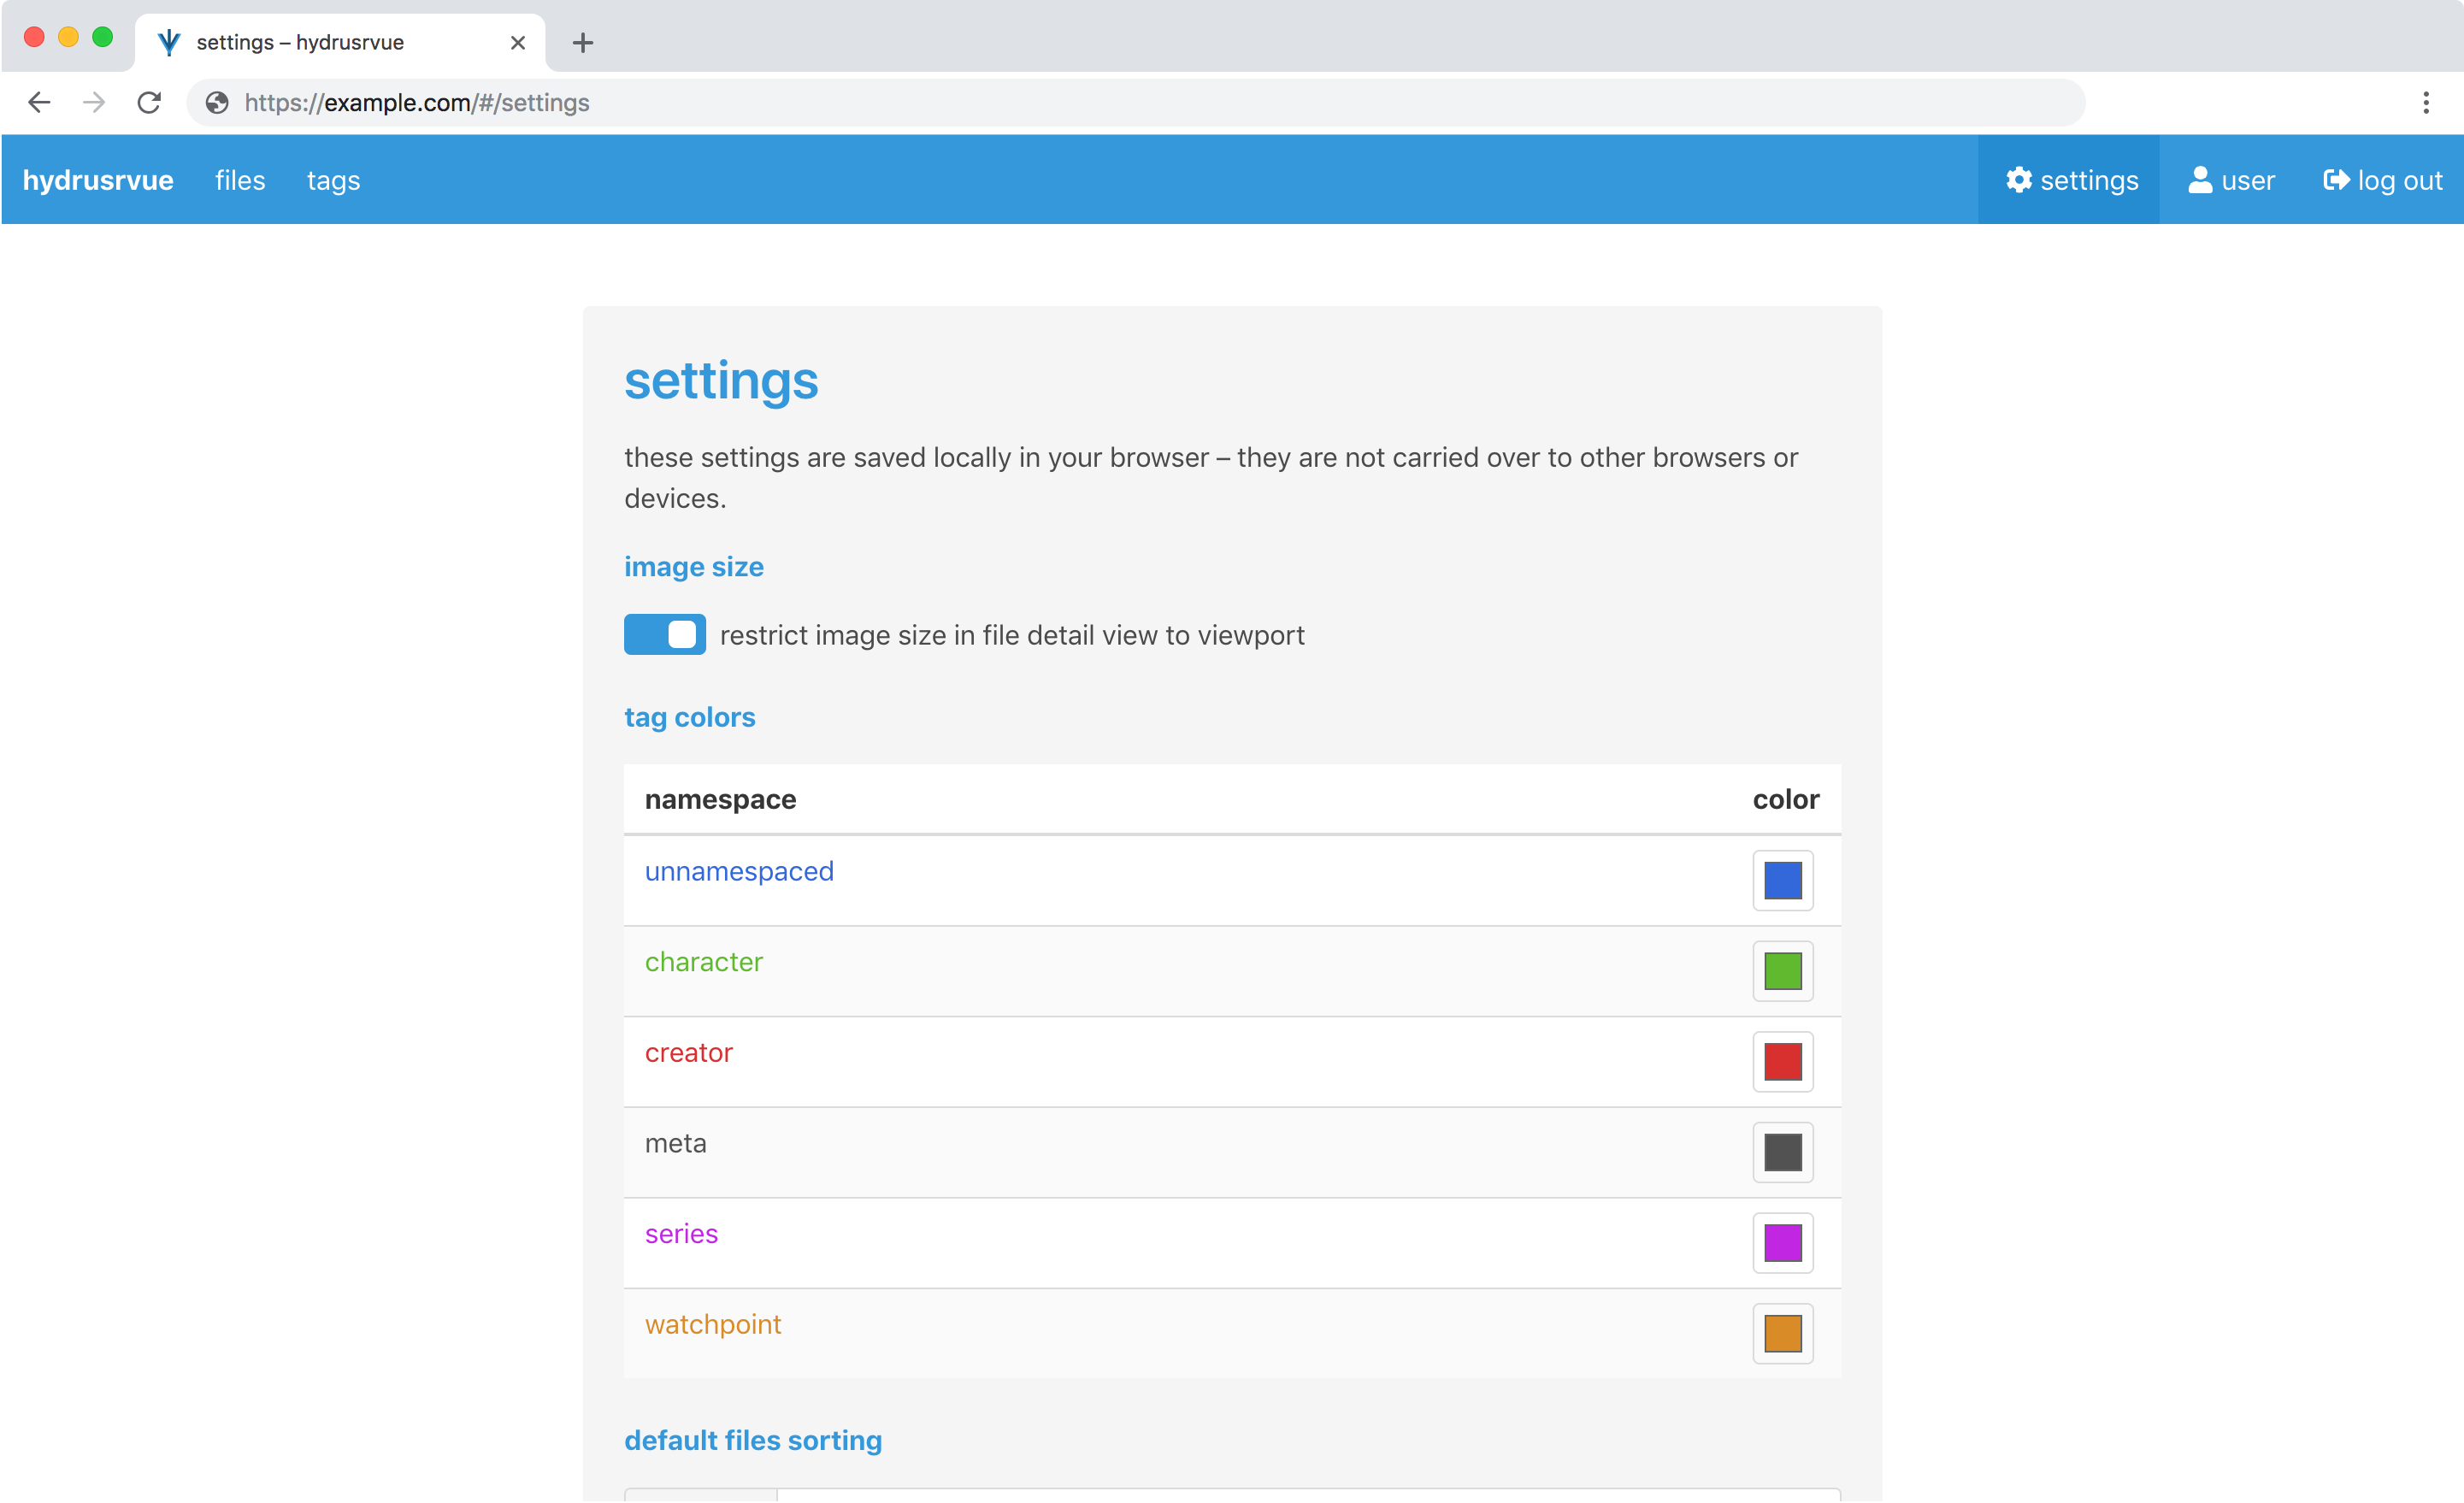2464x1503 pixels.
Task: Click the user profile icon
Action: point(2199,180)
